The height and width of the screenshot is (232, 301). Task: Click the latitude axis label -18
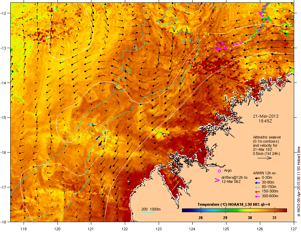[x=4, y=222]
